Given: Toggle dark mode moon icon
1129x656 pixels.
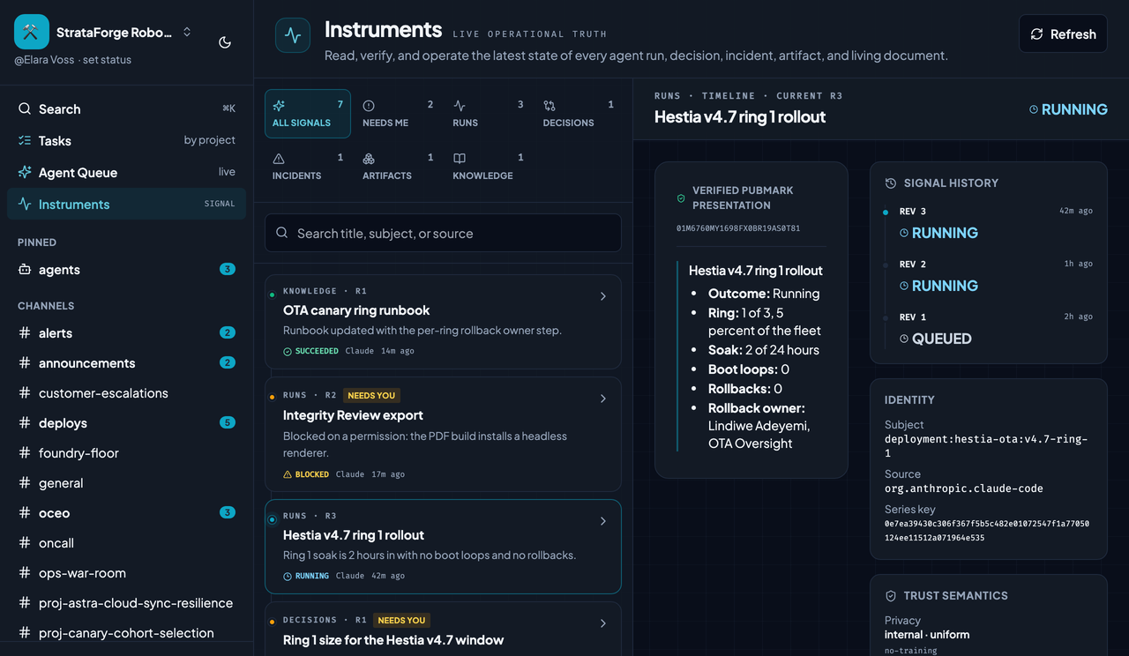Looking at the screenshot, I should 225,42.
